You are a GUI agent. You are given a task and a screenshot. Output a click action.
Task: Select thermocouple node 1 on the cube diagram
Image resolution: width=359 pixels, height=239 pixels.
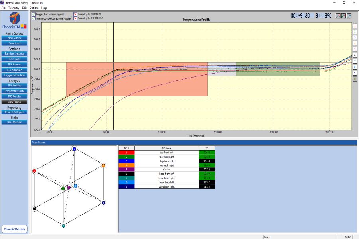[x=34, y=171]
